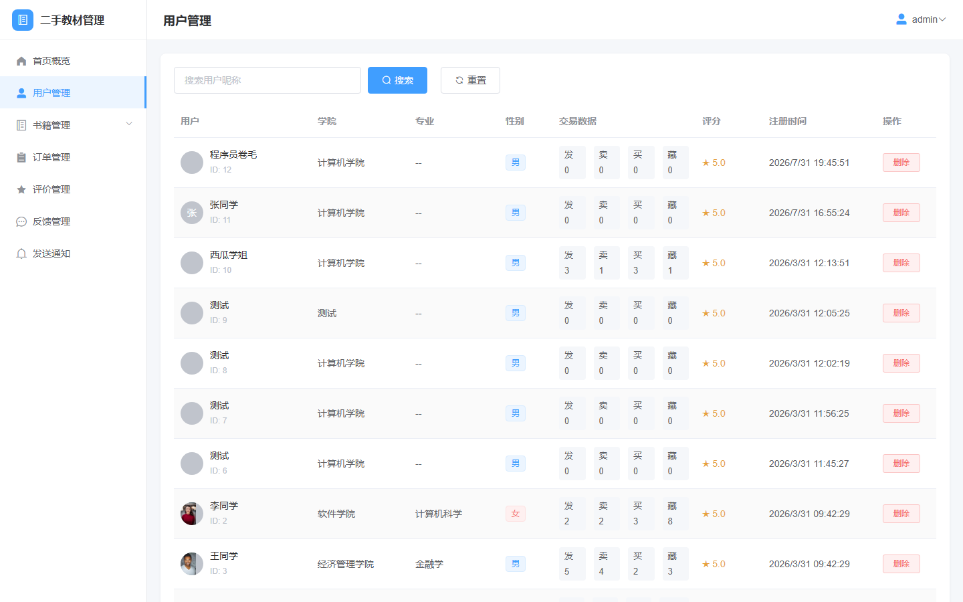The width and height of the screenshot is (963, 602).
Task: Click the chat bubble icon beside 反馈管理
Action: point(21,221)
